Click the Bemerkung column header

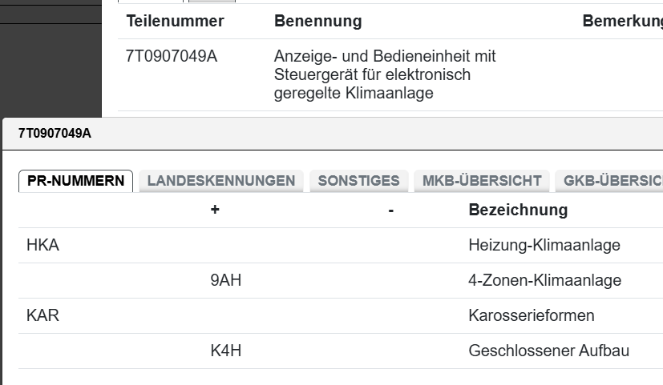pyautogui.click(x=622, y=21)
